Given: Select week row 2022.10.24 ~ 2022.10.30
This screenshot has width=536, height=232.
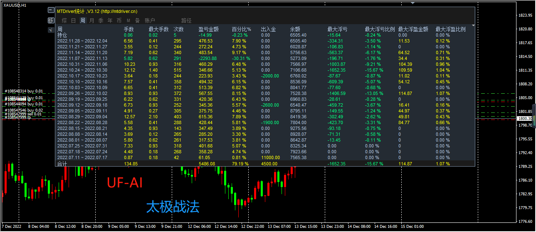Looking at the screenshot, I should pos(82,70).
